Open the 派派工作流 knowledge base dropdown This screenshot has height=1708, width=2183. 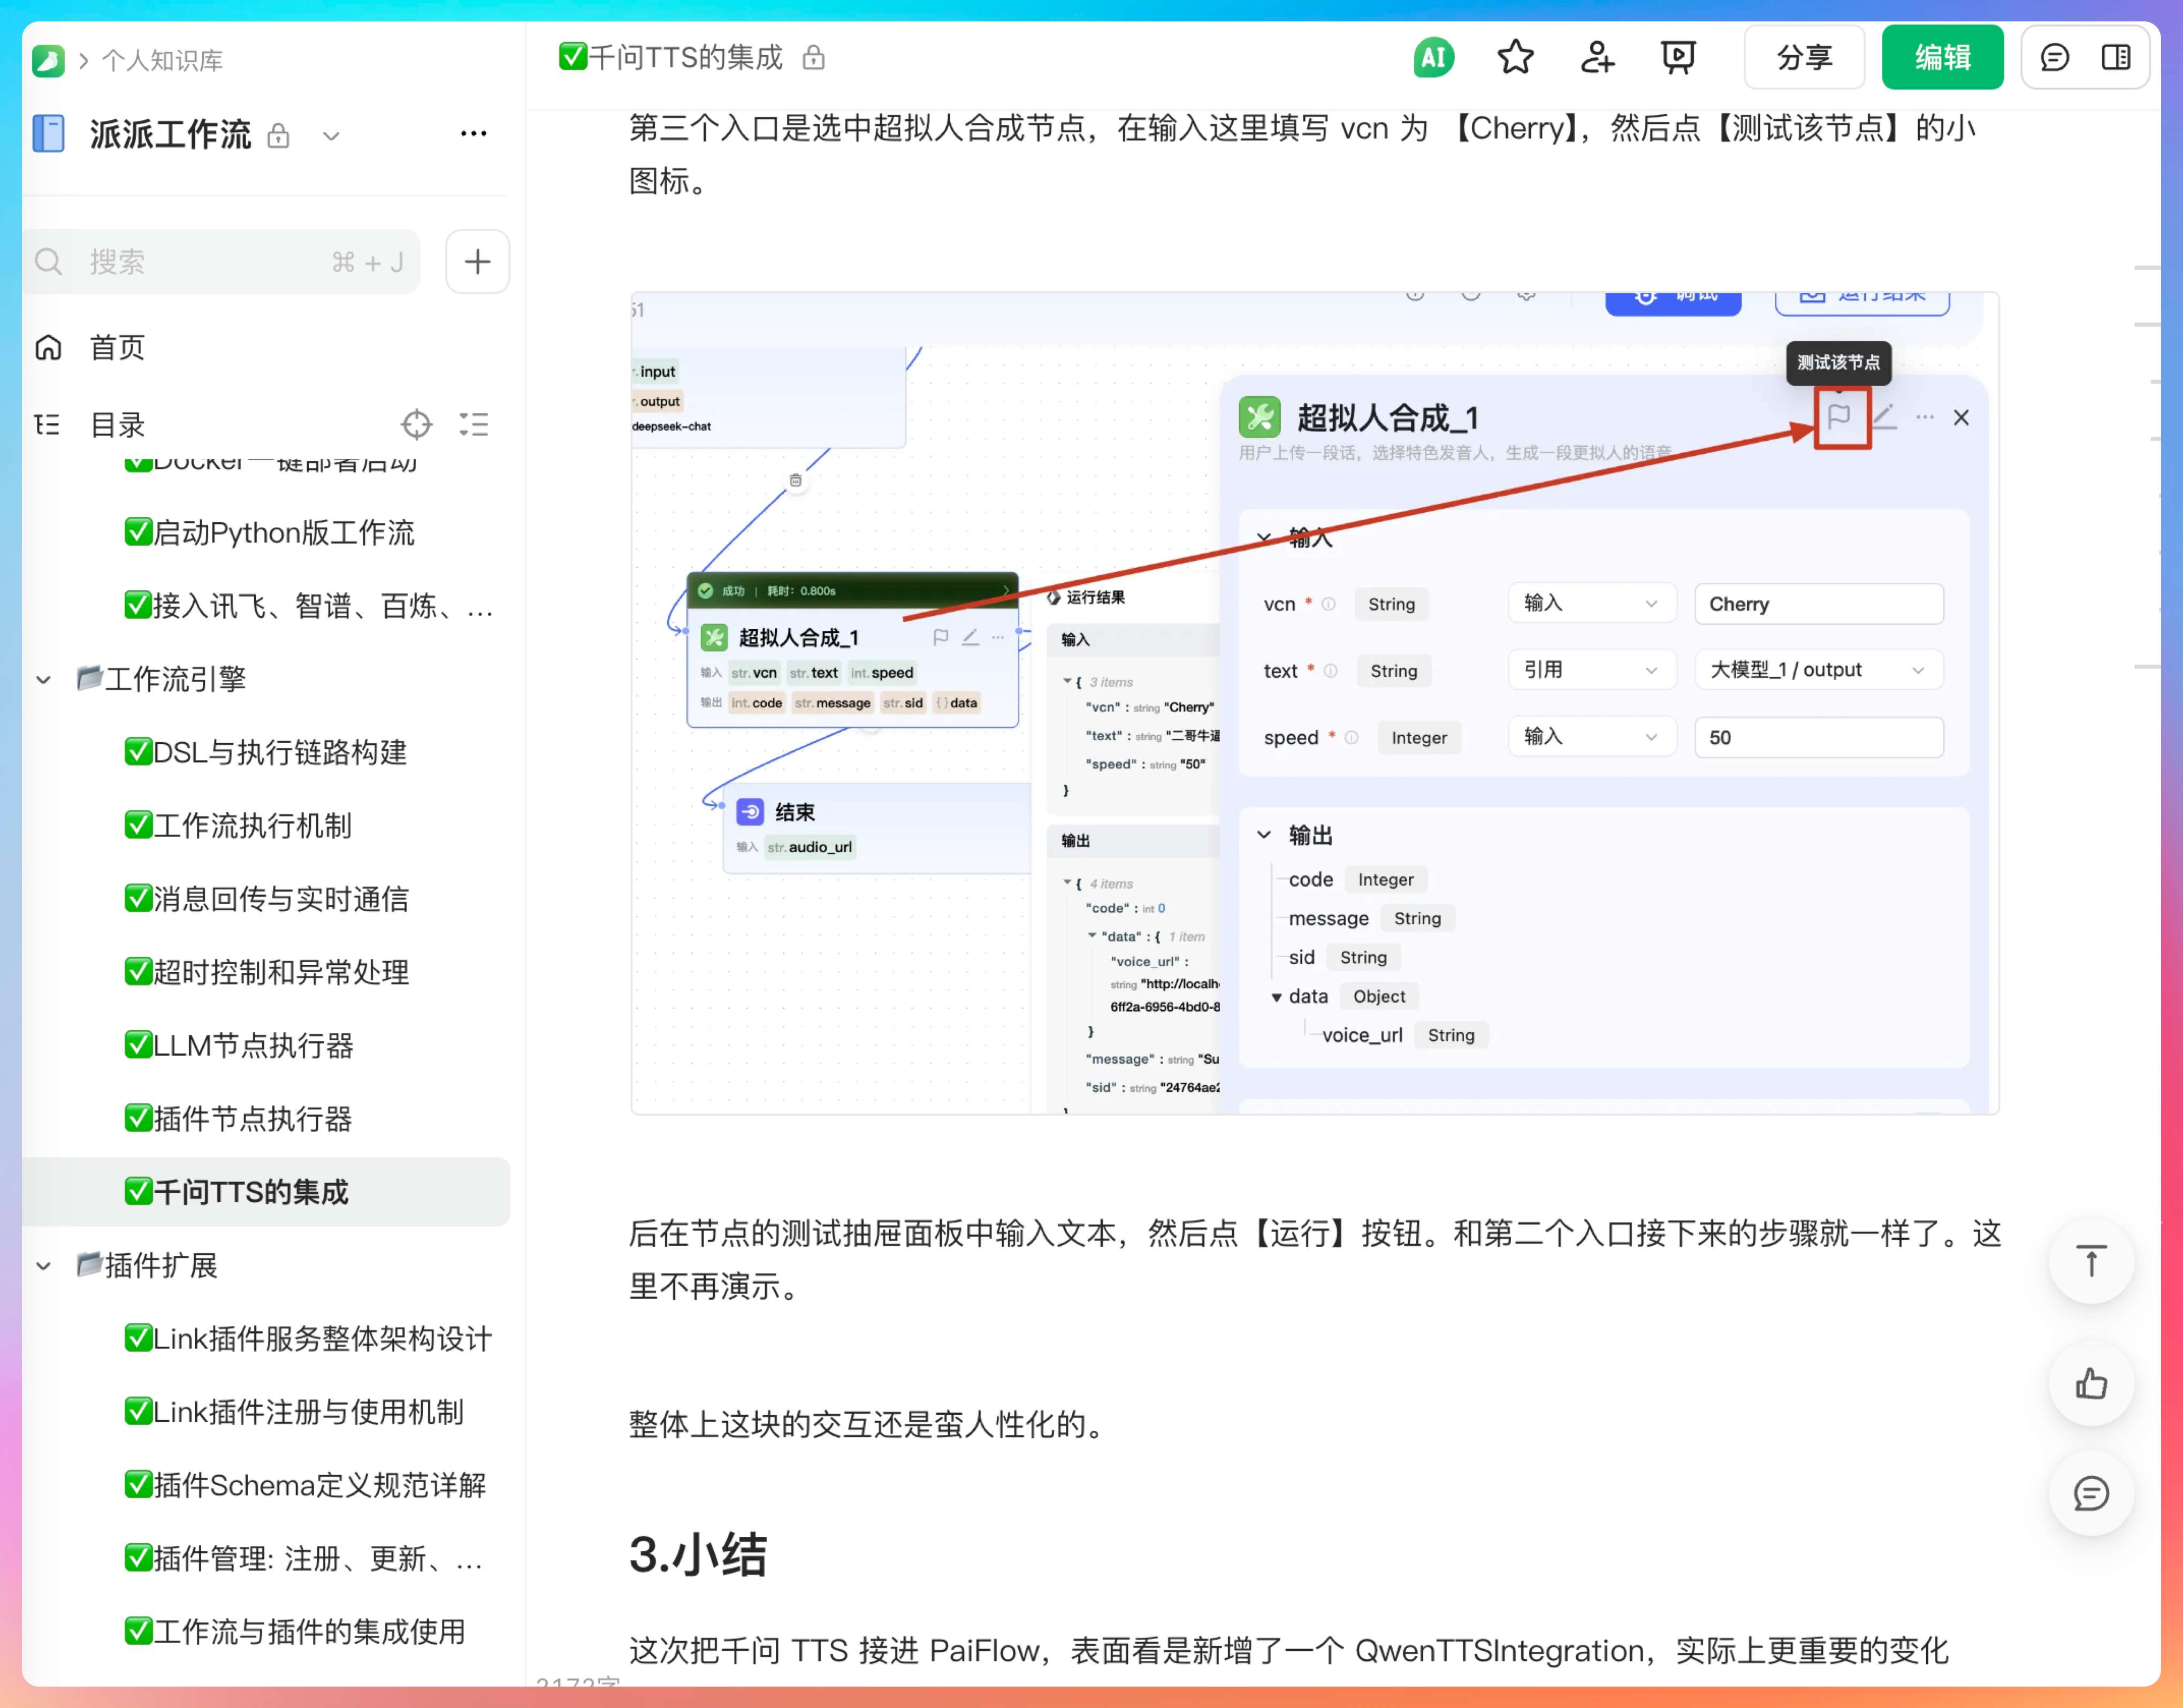click(331, 136)
